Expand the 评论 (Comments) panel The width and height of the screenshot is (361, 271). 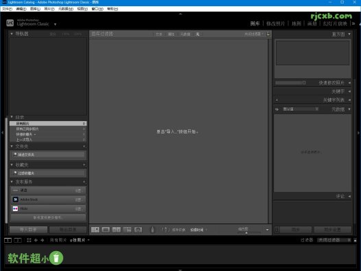[349, 196]
